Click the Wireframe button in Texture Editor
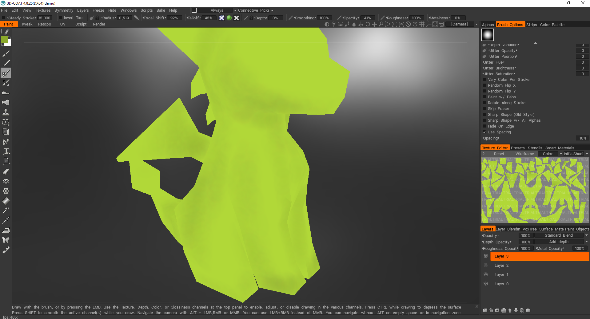Viewport: 590px width, 319px height. (x=524, y=154)
